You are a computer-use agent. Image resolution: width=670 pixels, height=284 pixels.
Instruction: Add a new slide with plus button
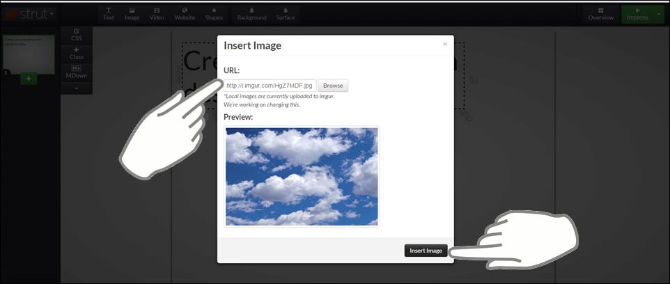(x=29, y=79)
